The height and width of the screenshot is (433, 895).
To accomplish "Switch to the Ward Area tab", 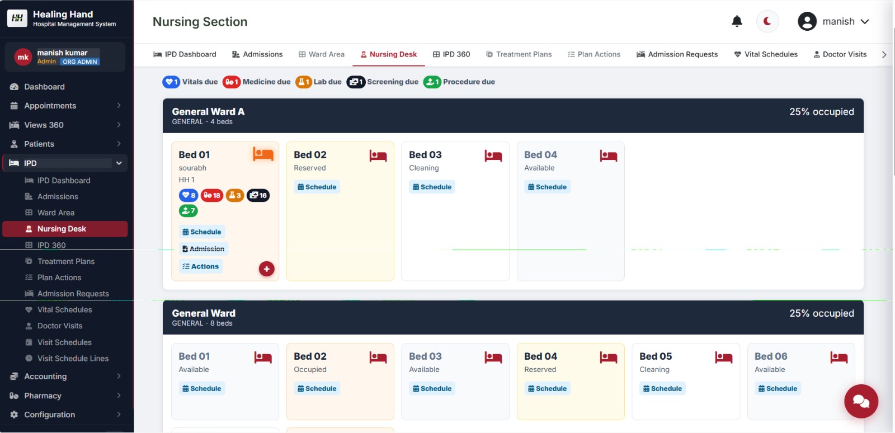I will coord(322,54).
